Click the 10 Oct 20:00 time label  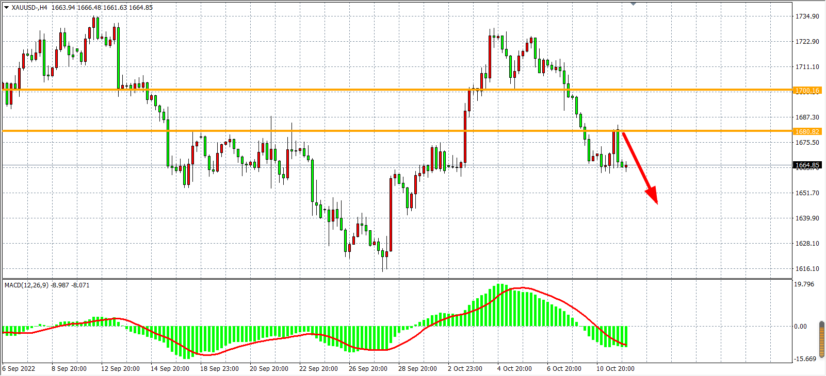click(616, 369)
